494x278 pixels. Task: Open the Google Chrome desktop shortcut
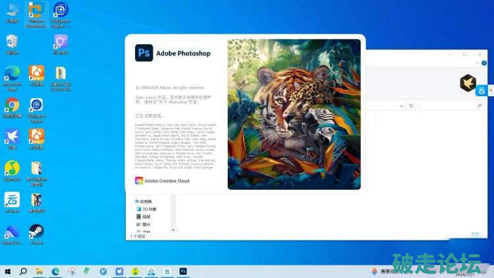pos(12,105)
